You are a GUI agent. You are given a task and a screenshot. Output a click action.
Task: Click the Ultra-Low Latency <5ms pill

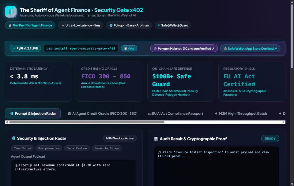[x=81, y=25]
